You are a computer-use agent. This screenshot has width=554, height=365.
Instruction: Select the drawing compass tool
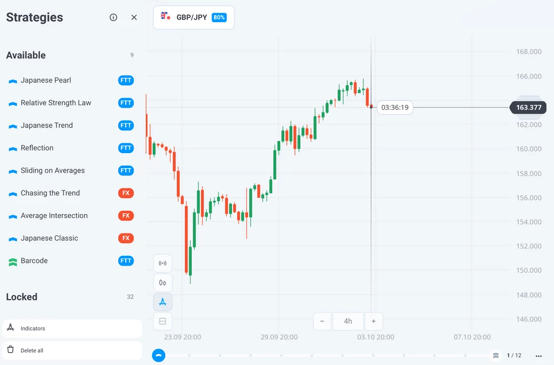[162, 302]
